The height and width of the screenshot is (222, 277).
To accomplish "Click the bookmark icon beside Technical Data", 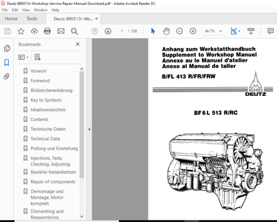I will coord(25,139).
